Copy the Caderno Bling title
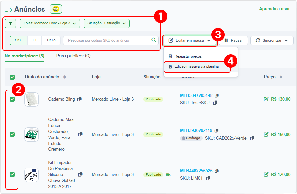This screenshot has height=194, width=297. tap(79, 99)
